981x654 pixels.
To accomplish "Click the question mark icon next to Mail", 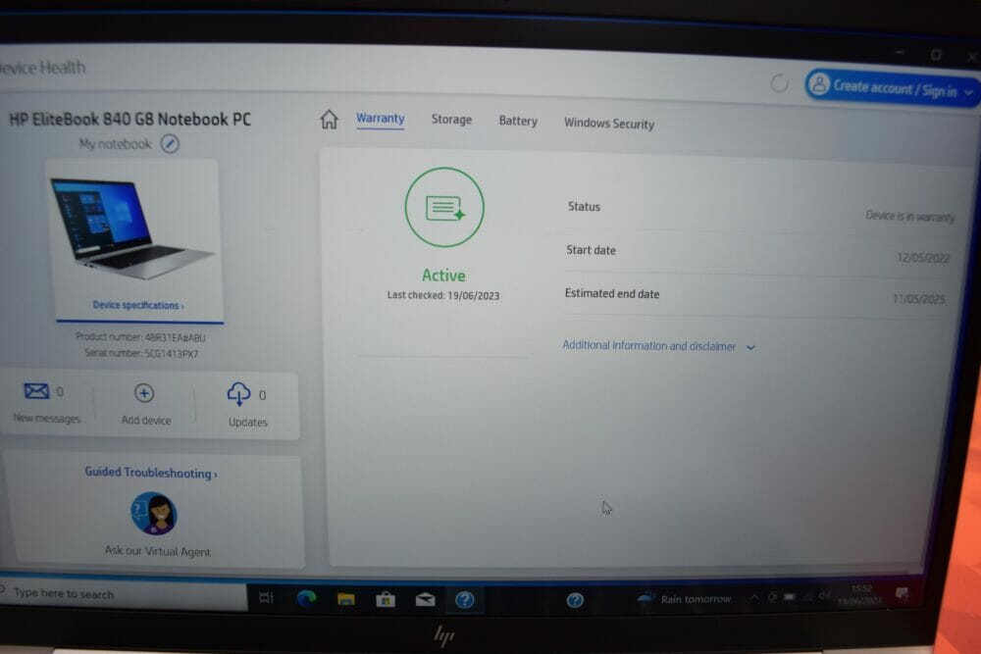I will [x=465, y=600].
